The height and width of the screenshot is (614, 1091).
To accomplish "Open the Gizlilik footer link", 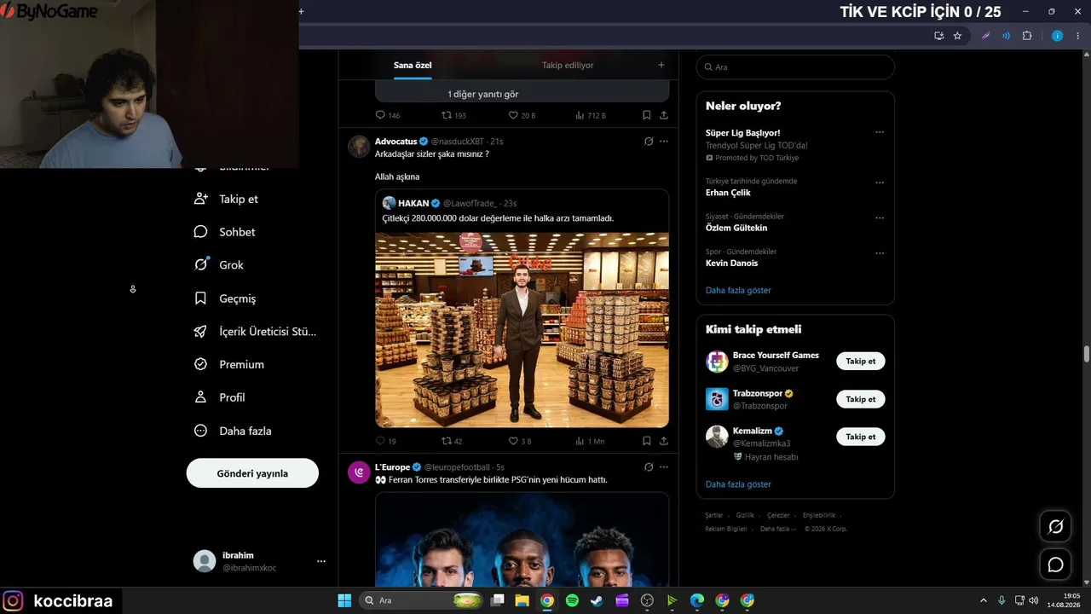I will [745, 516].
